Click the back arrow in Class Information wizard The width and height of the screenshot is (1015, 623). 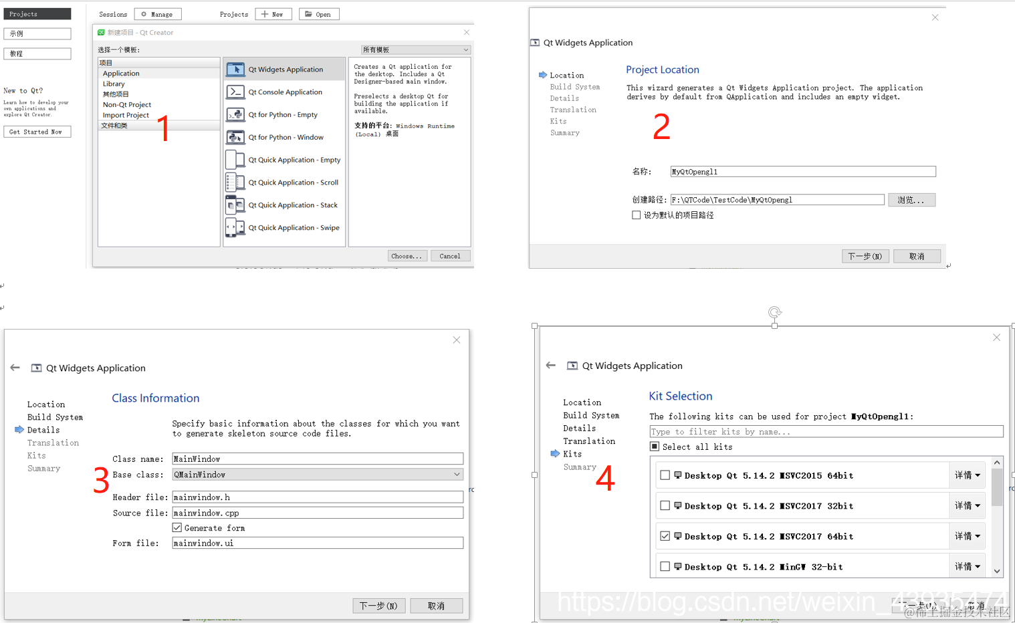[15, 368]
